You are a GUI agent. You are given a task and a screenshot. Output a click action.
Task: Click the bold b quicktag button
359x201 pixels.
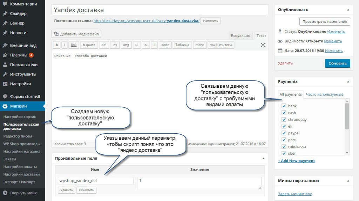click(x=56, y=45)
